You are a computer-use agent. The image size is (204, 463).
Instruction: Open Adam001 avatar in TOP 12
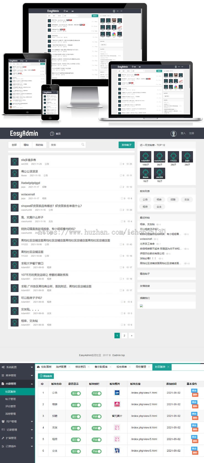145,157
